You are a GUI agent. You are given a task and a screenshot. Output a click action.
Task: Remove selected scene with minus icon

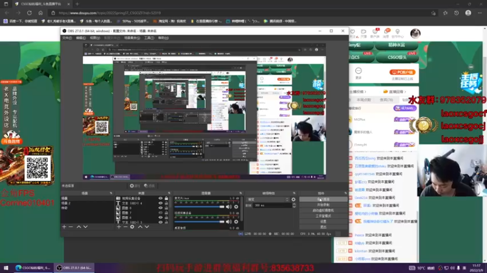[x=71, y=227]
